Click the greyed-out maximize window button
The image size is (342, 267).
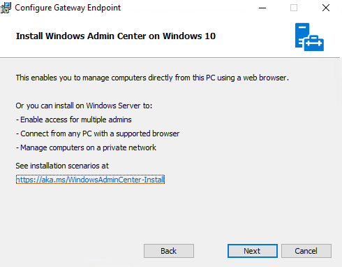click(x=294, y=8)
